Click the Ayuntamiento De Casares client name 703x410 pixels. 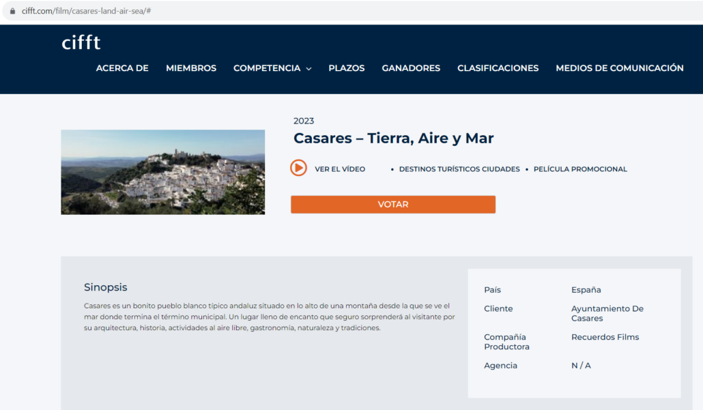(607, 313)
